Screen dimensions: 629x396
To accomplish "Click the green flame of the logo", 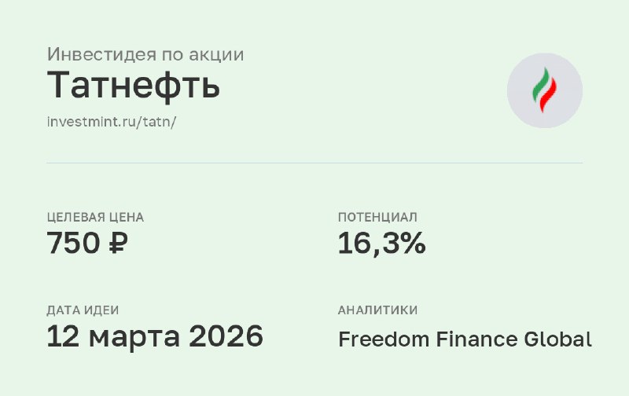I will click(x=540, y=86).
